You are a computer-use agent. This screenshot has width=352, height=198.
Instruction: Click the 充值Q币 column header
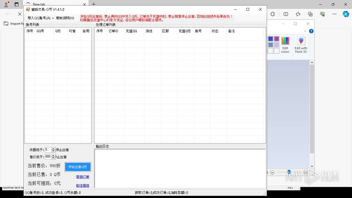(x=185, y=31)
